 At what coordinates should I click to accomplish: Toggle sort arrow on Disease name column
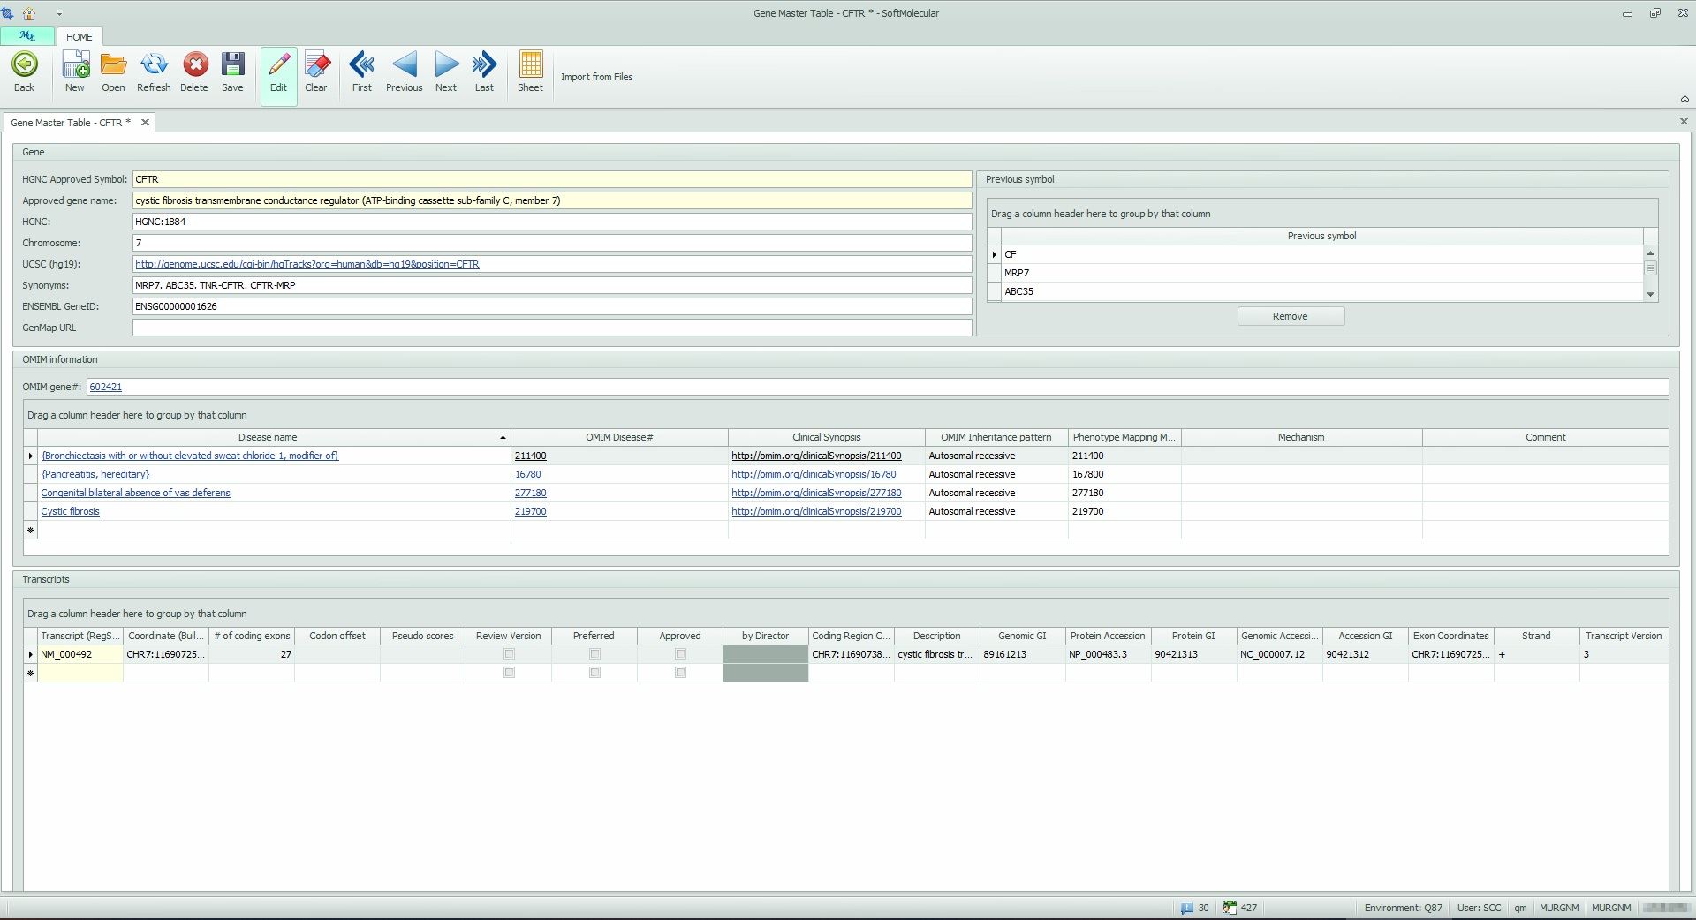pyautogui.click(x=503, y=438)
